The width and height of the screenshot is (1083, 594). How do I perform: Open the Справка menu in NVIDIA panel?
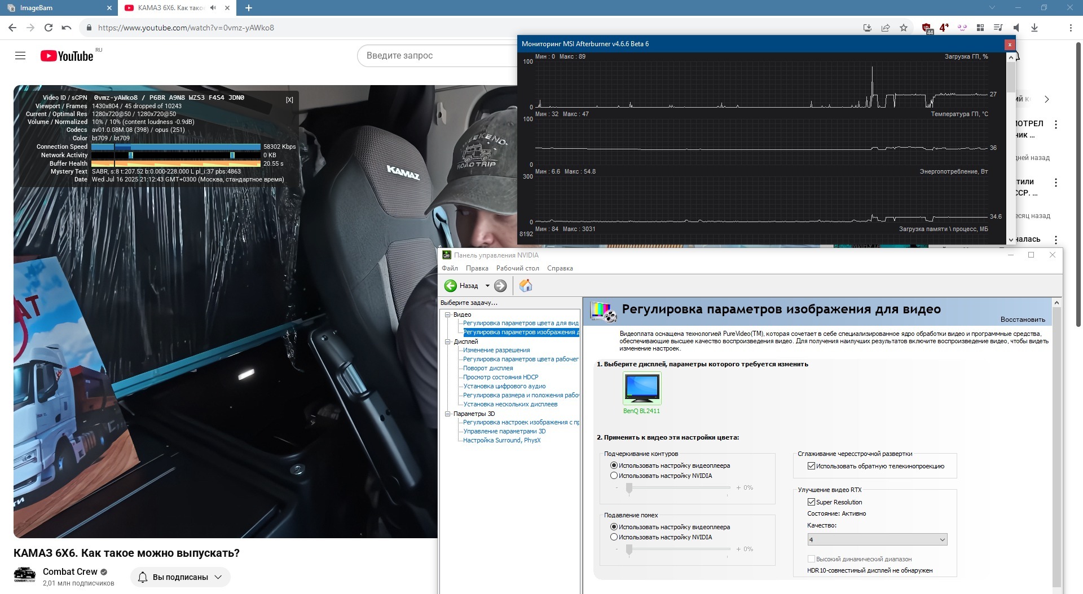(560, 268)
